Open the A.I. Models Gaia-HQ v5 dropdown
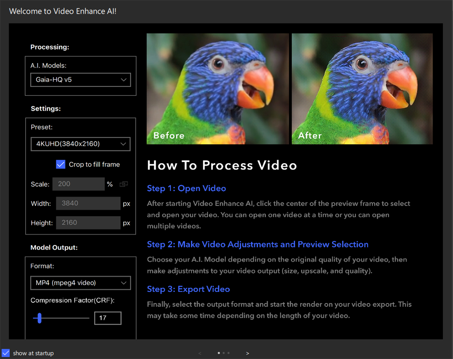The image size is (453, 359). (x=80, y=80)
